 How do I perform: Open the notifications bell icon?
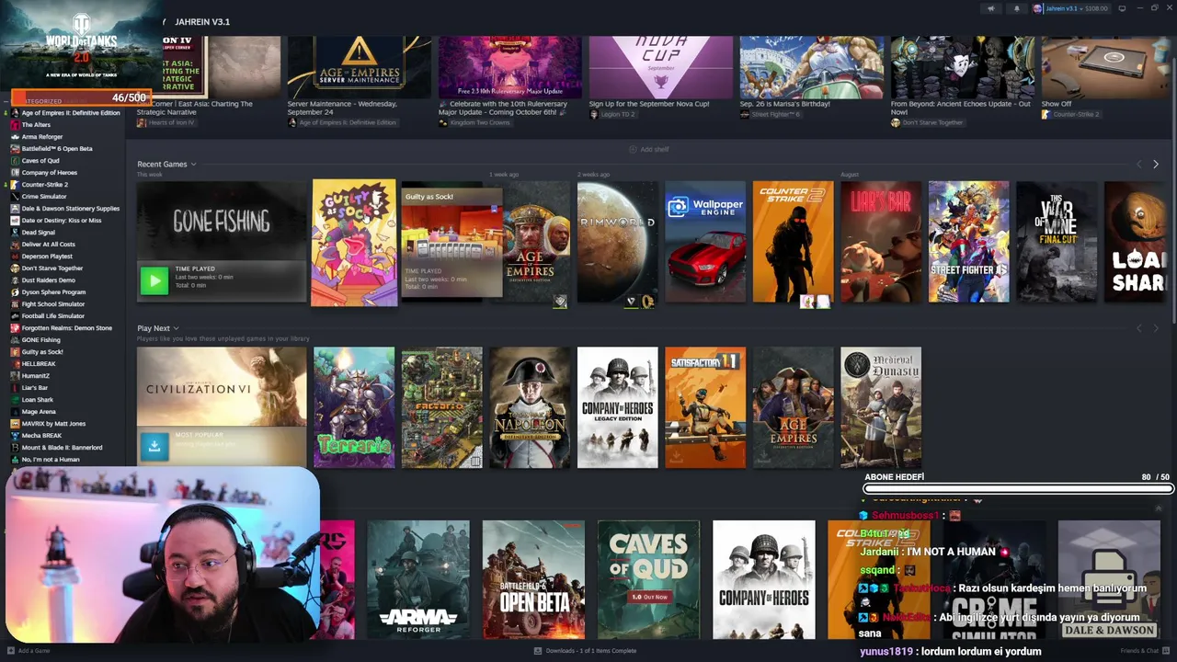click(x=1016, y=8)
